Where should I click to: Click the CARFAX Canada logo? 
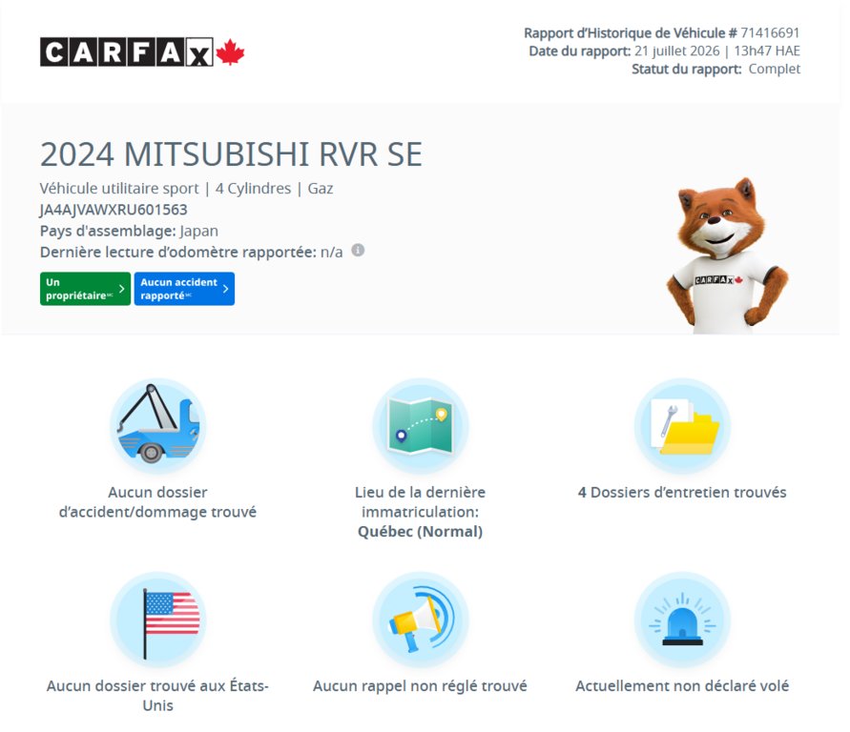click(x=142, y=52)
